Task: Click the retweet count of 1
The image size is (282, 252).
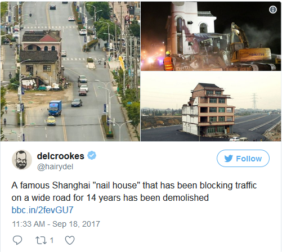Action: (x=52, y=240)
